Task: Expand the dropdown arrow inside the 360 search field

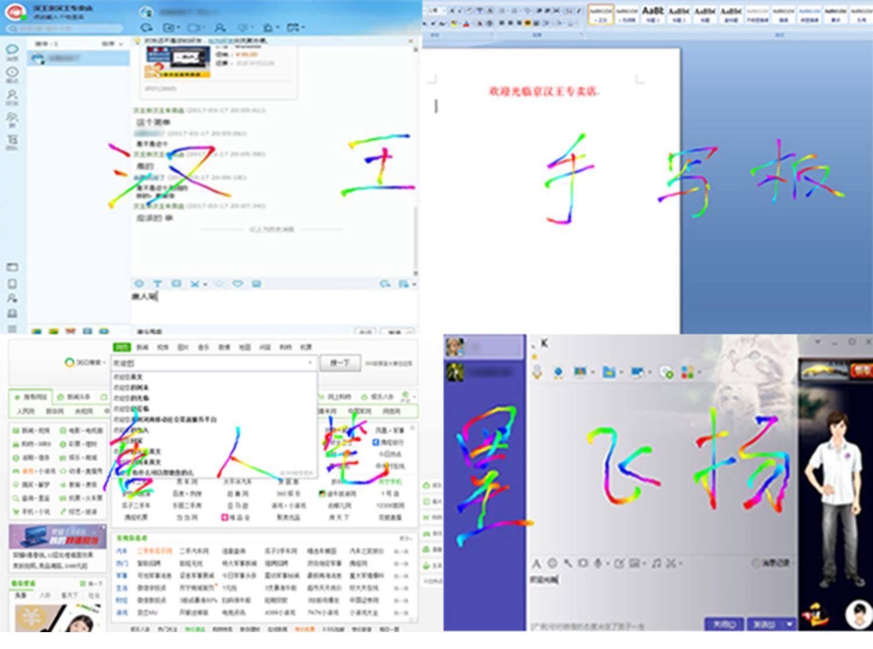Action: click(310, 363)
